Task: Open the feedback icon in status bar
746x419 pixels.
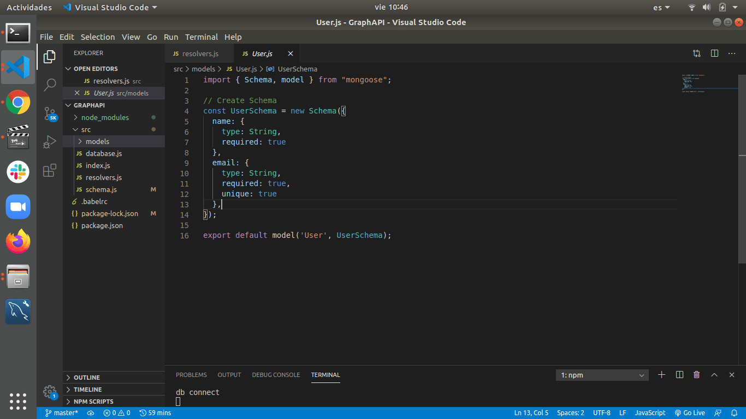Action: 718,413
